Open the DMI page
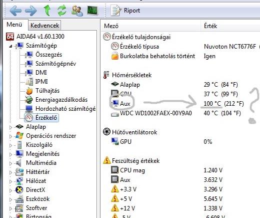The image size is (260, 218). tap(41, 73)
